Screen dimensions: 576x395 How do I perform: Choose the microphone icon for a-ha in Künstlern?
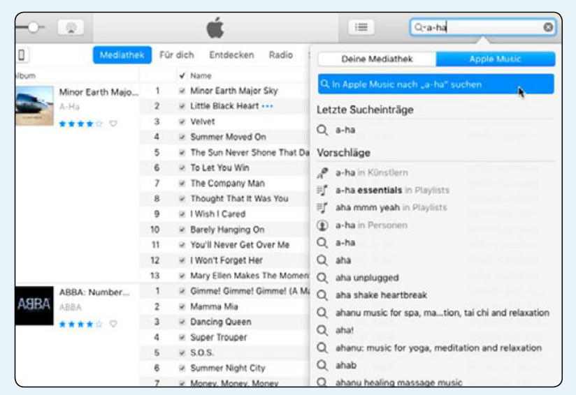(x=322, y=173)
